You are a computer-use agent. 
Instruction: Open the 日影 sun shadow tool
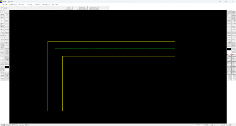coord(7,76)
